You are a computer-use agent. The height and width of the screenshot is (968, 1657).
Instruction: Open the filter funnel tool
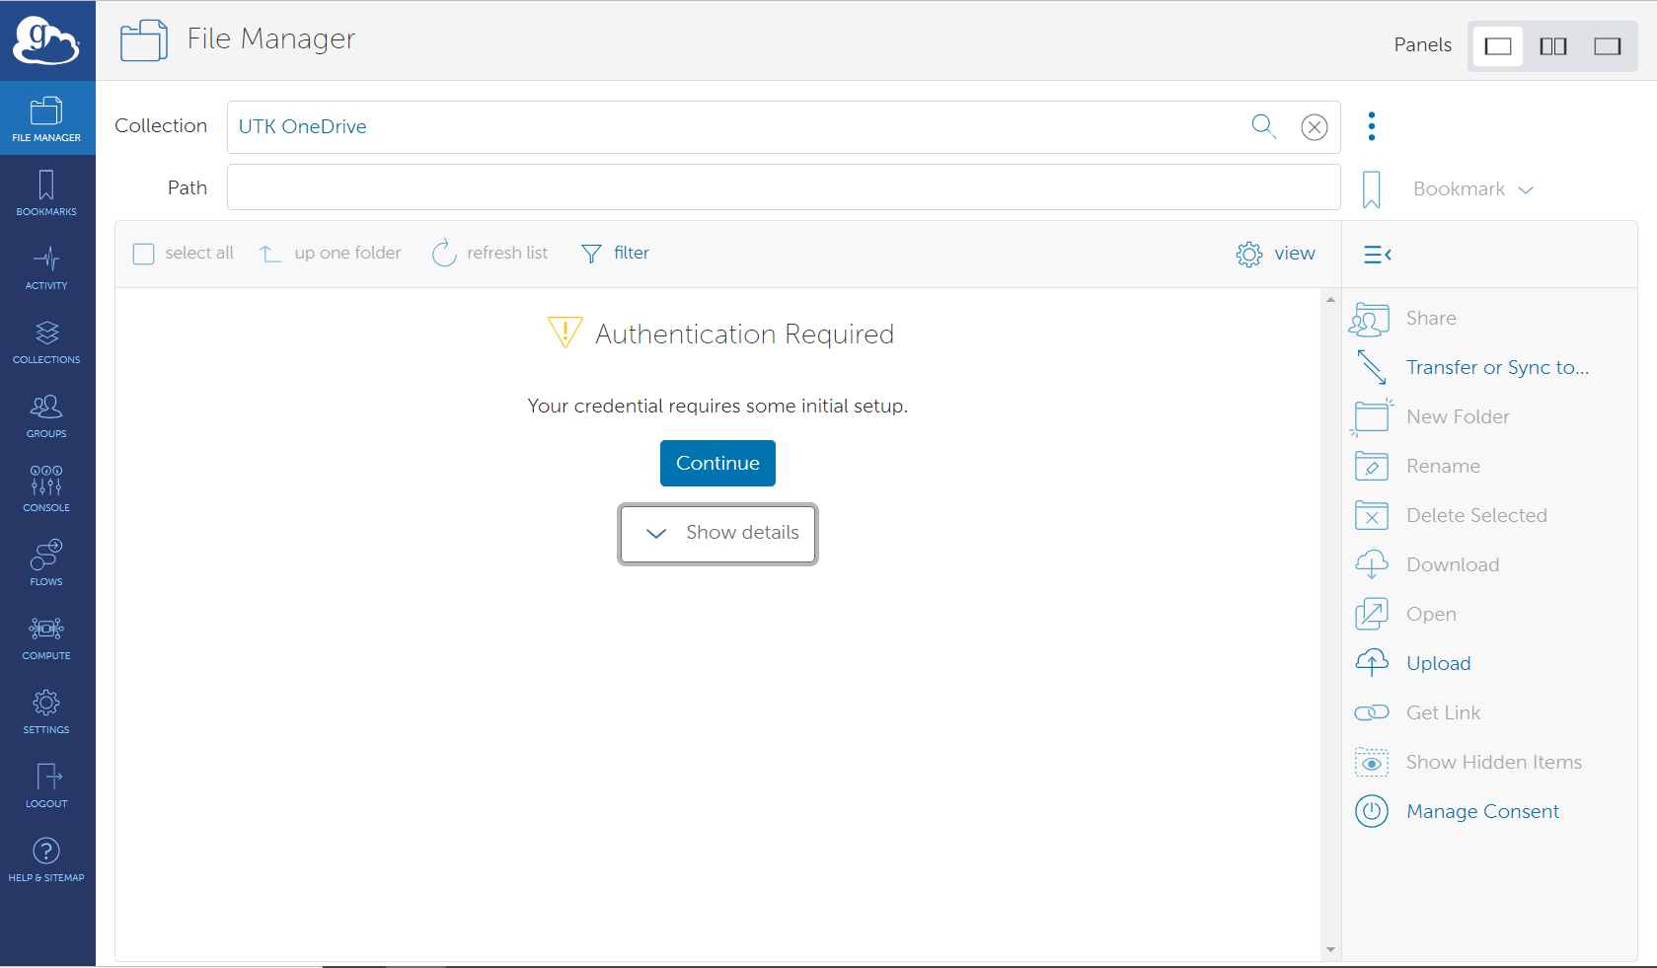(x=591, y=254)
